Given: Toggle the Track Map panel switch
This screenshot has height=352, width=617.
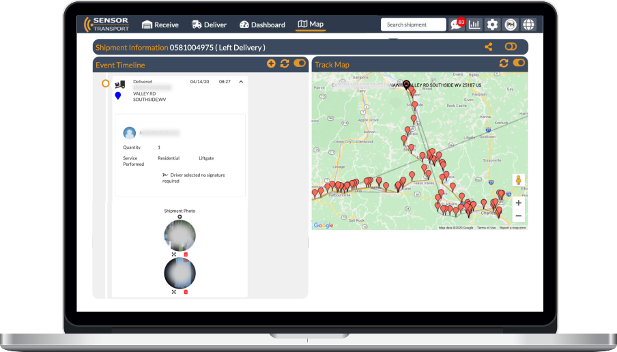Looking at the screenshot, I should 519,63.
